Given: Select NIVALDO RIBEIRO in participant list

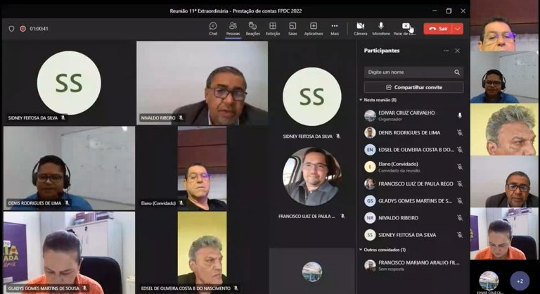Looking at the screenshot, I should click(x=413, y=218).
